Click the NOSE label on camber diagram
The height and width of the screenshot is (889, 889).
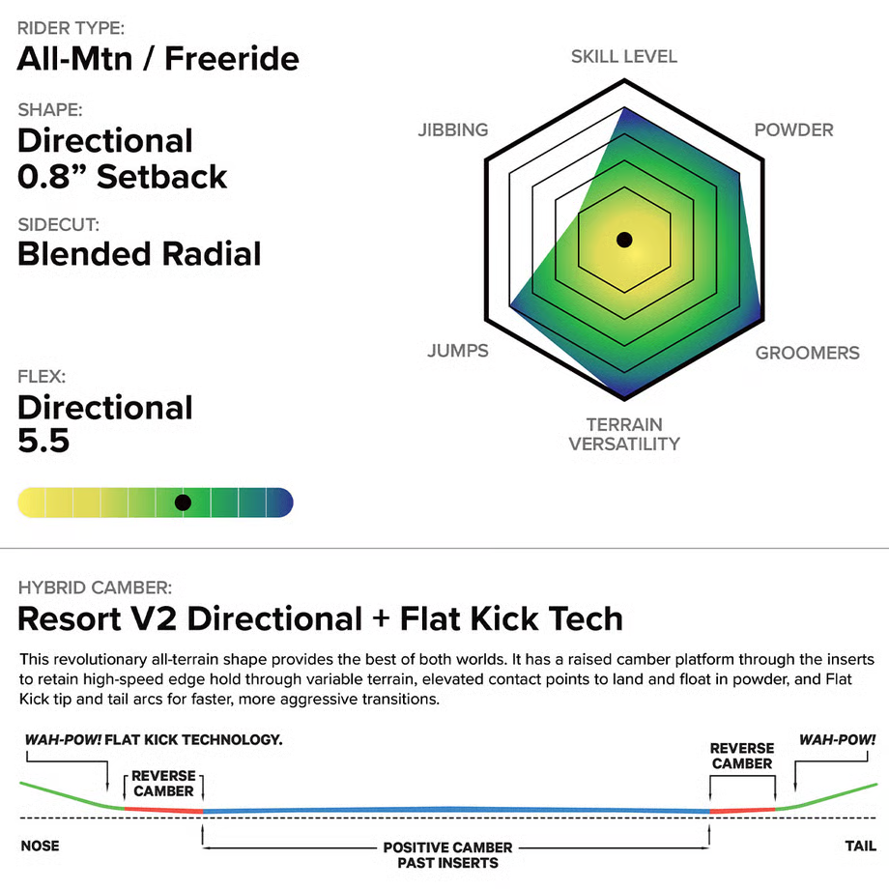coord(40,846)
